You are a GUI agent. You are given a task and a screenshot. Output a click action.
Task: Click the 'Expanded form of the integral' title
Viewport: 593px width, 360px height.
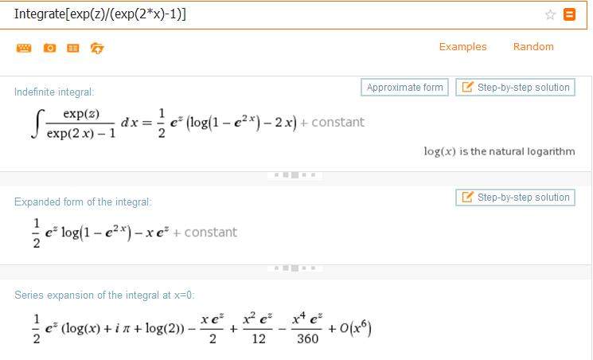coord(83,202)
